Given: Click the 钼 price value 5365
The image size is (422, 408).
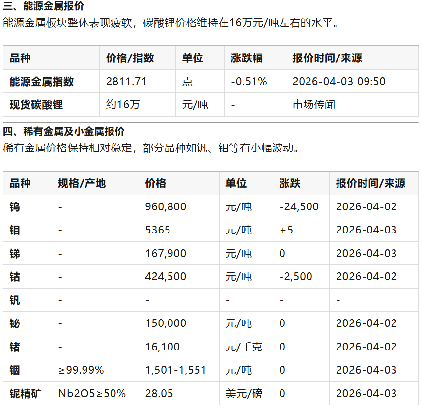Looking at the screenshot, I should pyautogui.click(x=157, y=230).
